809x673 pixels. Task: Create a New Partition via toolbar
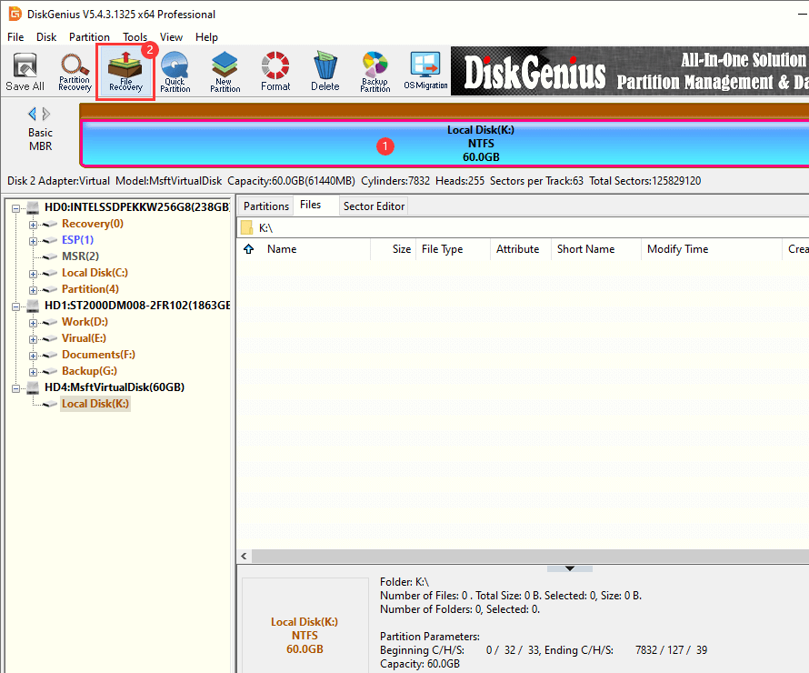pyautogui.click(x=225, y=72)
